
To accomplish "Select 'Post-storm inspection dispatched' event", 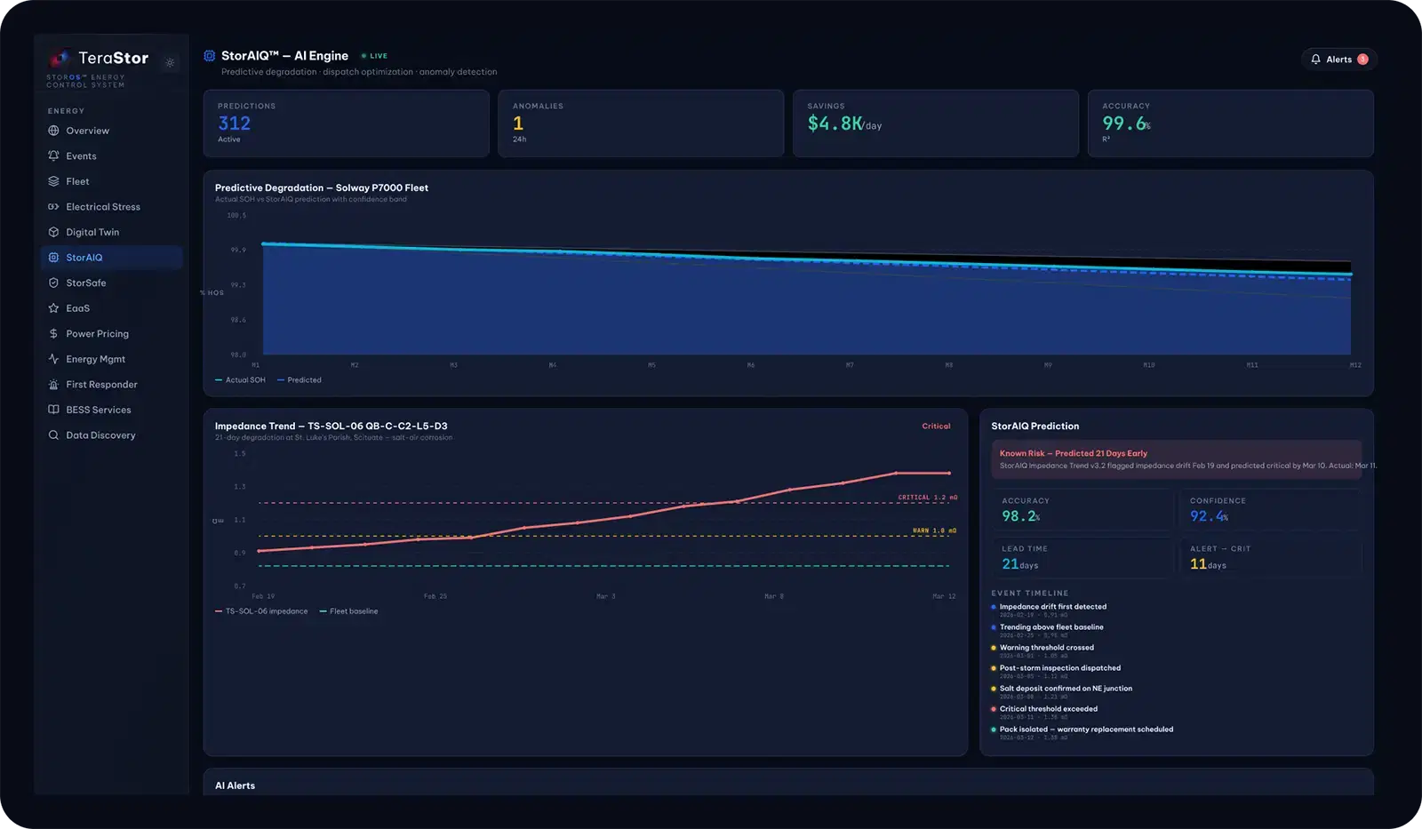I will coord(1060,668).
